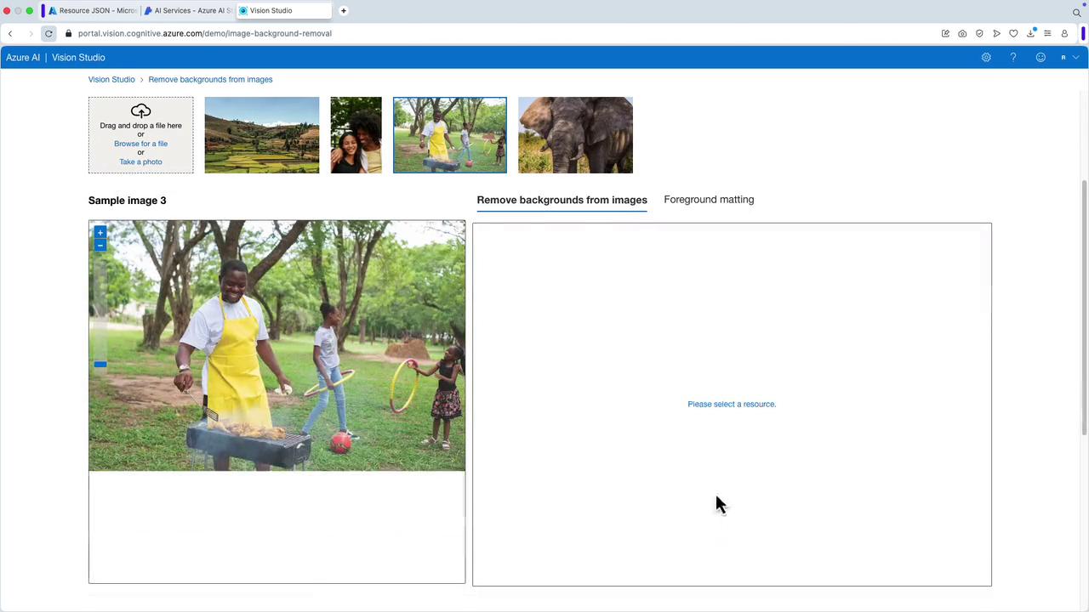Select the landscape fields sample thumbnail

point(262,135)
